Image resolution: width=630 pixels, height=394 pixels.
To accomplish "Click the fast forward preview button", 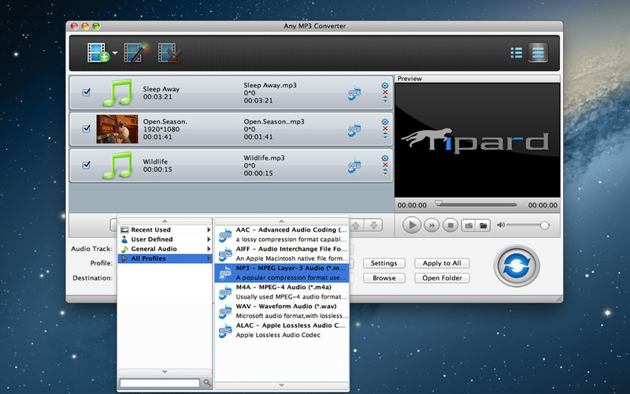I will coord(432,225).
